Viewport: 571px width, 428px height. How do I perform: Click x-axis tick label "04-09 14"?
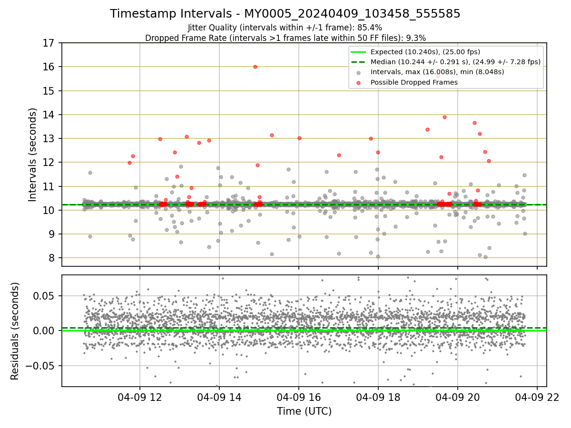[219, 397]
